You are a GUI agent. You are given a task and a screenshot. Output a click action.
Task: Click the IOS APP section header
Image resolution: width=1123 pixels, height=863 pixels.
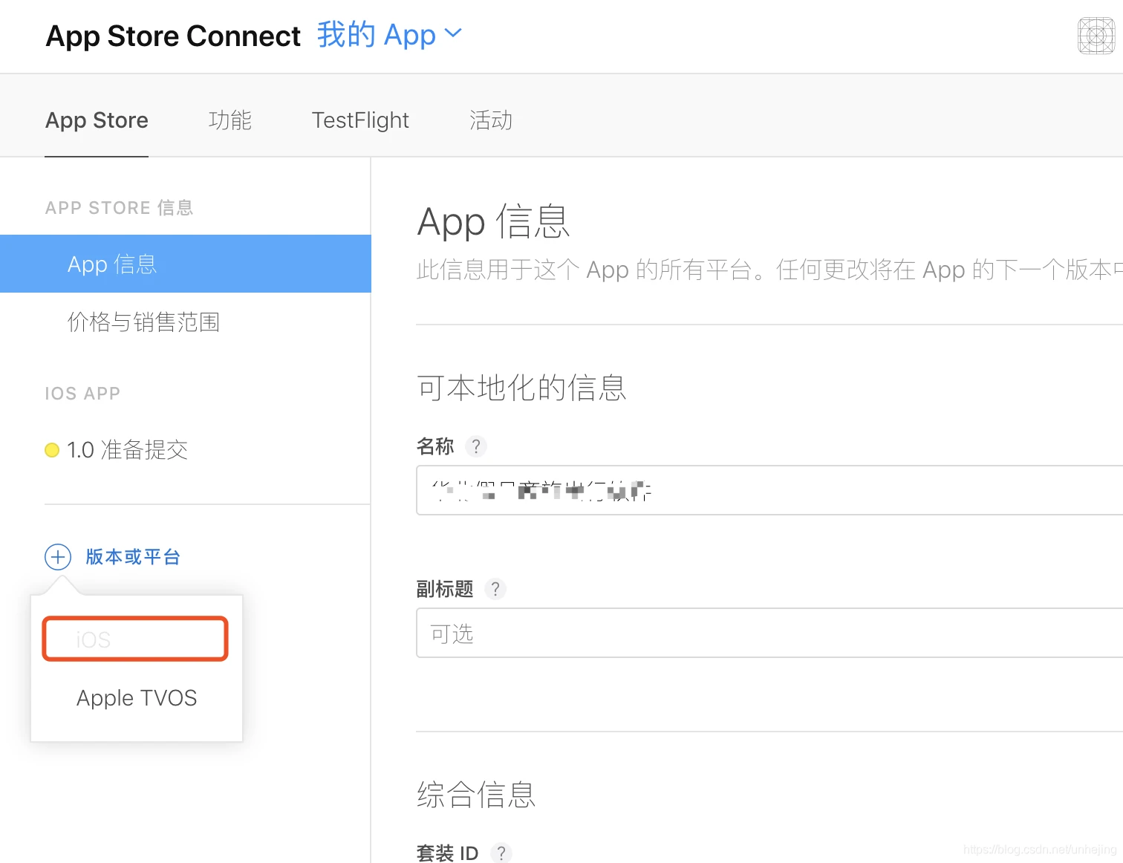click(82, 394)
